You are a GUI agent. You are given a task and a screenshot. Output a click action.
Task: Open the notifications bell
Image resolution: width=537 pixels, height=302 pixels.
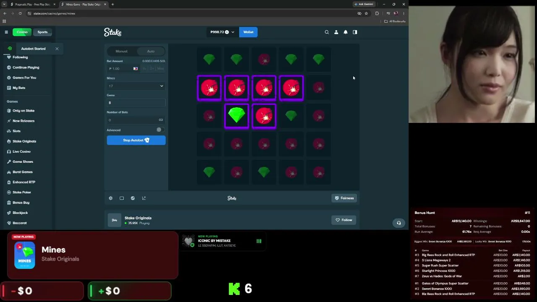click(x=346, y=32)
